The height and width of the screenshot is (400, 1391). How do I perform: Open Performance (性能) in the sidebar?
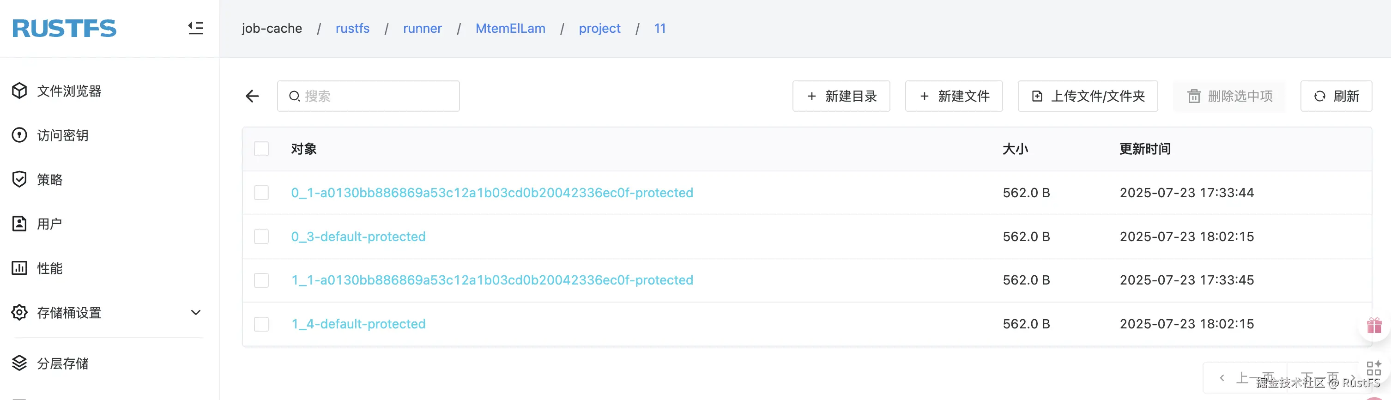[x=50, y=268]
